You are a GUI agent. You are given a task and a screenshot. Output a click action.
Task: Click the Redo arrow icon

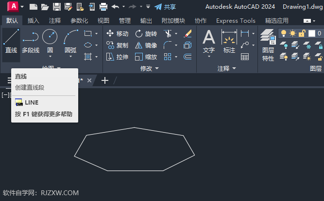point(133,7)
